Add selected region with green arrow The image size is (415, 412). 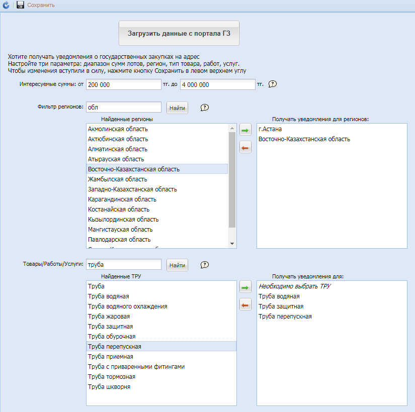[245, 130]
